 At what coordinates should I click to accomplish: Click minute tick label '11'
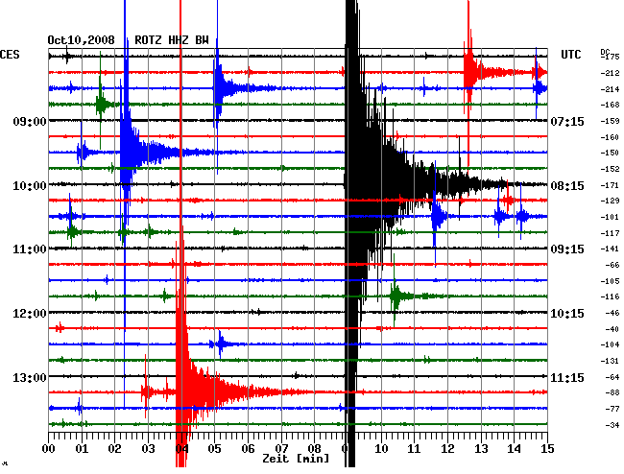pyautogui.click(x=414, y=449)
